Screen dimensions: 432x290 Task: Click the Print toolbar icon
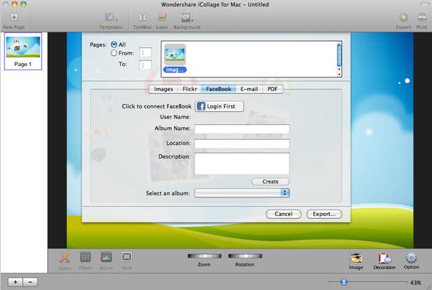(x=422, y=17)
